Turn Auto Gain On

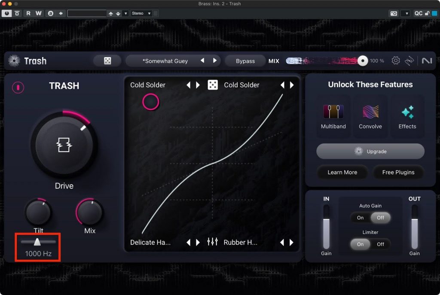(x=361, y=218)
